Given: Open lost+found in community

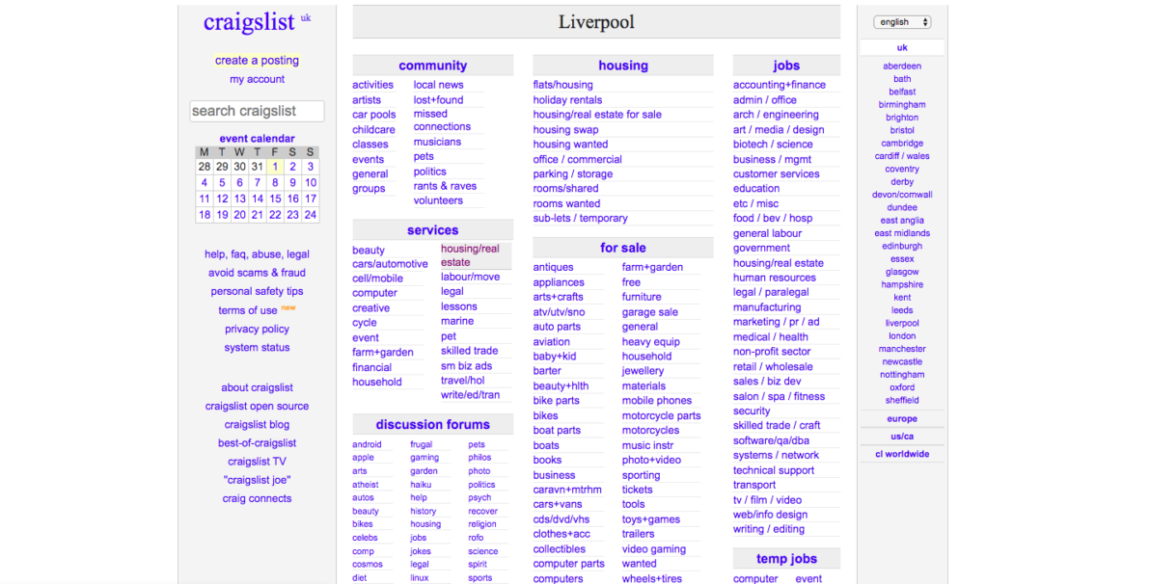Looking at the screenshot, I should (438, 99).
